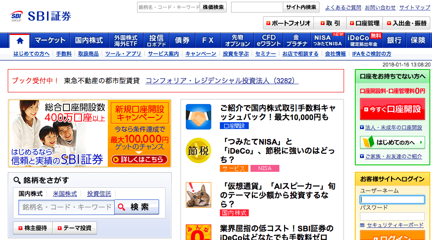Click the SBI証券 logo
432x240 pixels.
pyautogui.click(x=41, y=16)
